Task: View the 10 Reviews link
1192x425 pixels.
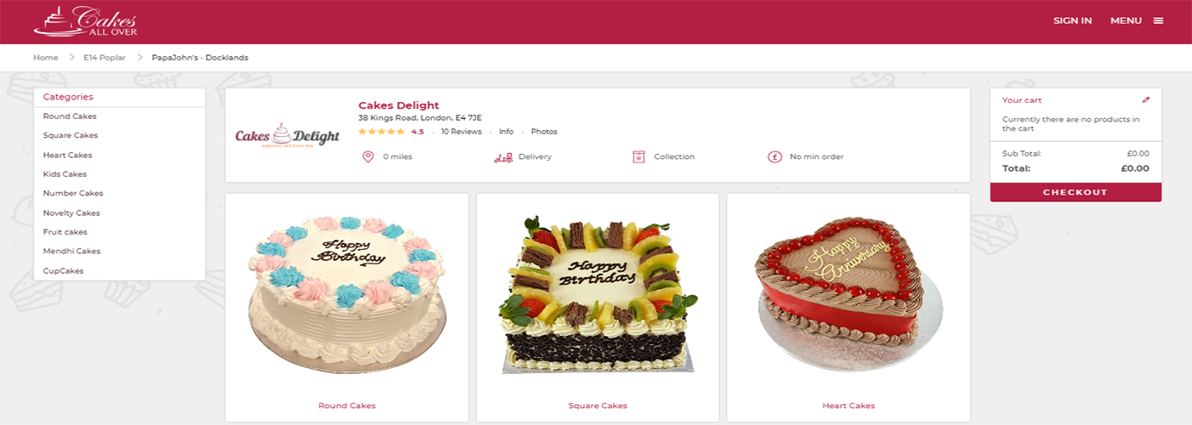Action: click(x=461, y=132)
